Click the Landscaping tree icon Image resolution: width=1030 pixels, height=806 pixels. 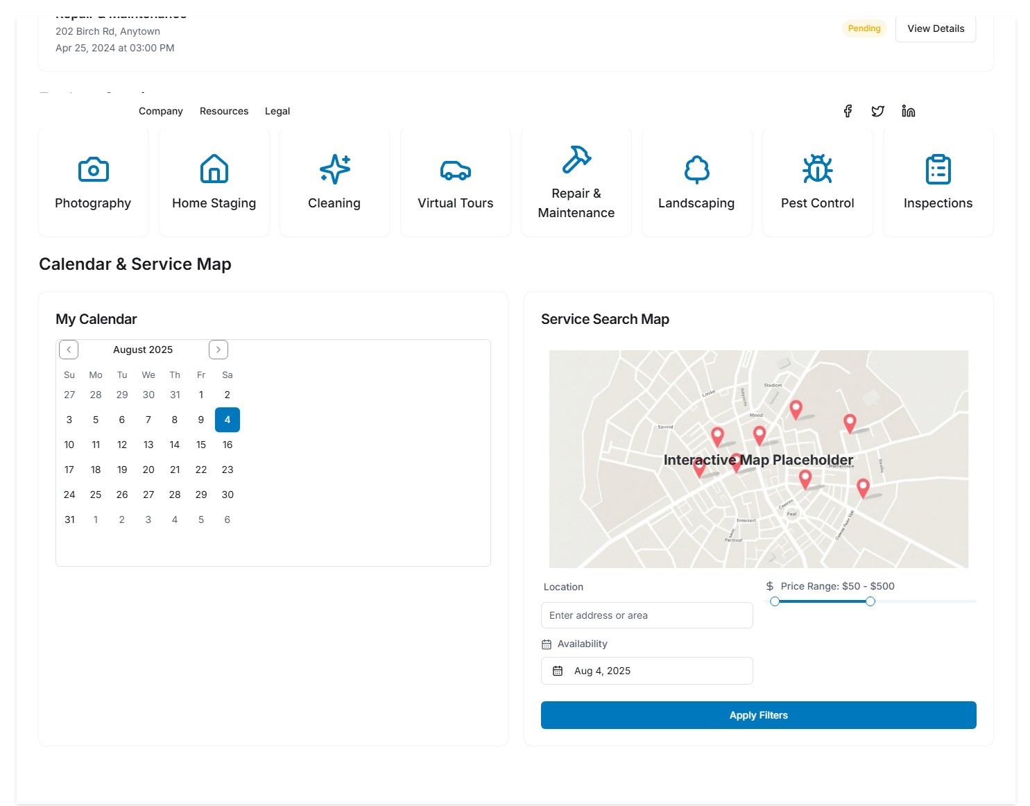coord(697,169)
